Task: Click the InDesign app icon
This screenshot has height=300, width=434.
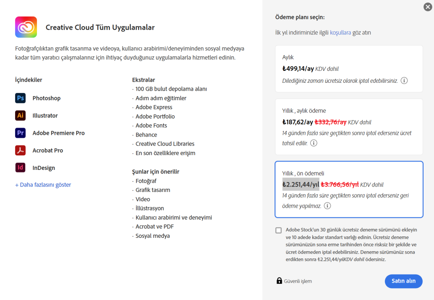Action: [x=20, y=168]
